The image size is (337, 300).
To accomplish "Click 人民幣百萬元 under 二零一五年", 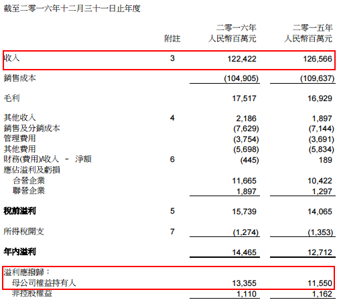I will pyautogui.click(x=308, y=39).
